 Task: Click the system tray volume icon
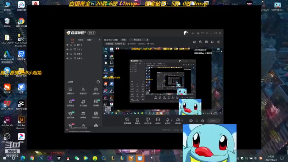pyautogui.click(x=247, y=158)
